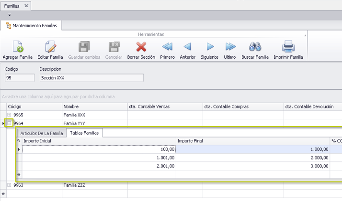
Task: Jump to last record with Ultimo
Action: (230, 46)
